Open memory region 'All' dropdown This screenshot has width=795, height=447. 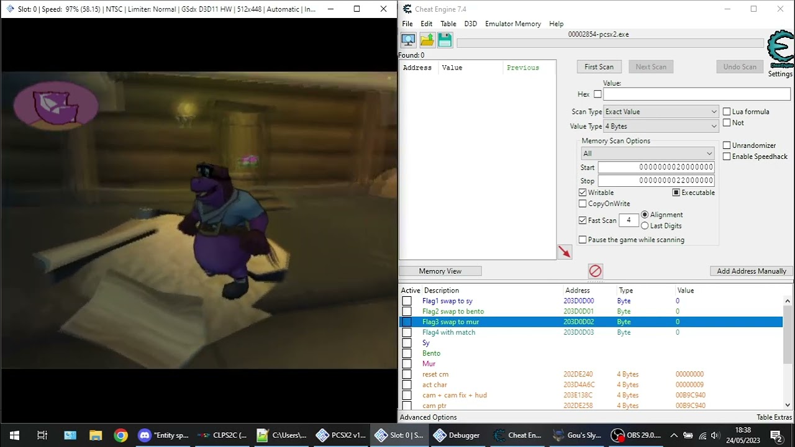(647, 153)
